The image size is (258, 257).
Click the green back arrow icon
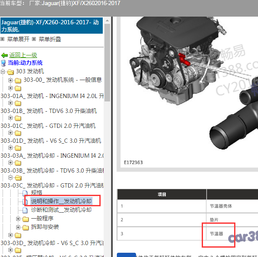[4, 55]
